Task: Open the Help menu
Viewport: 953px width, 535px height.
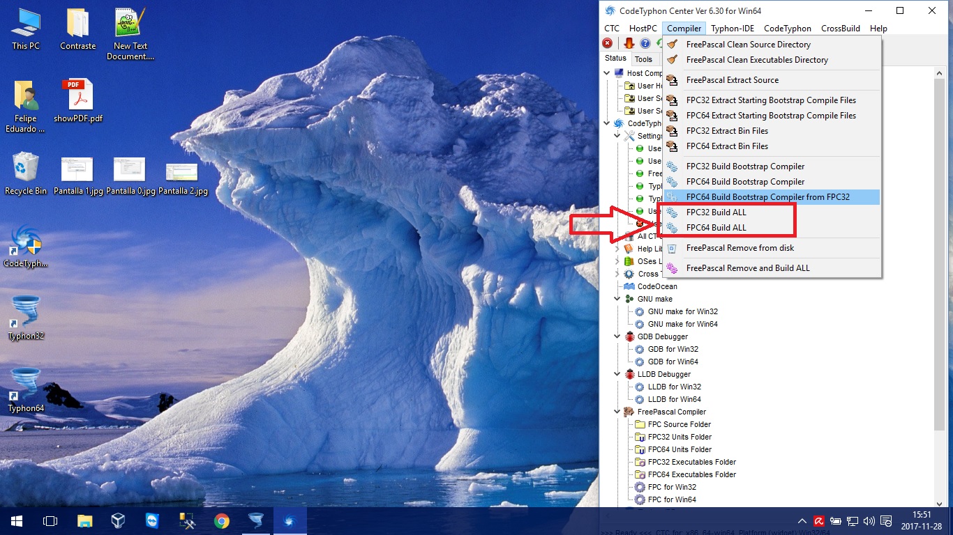Action: point(878,29)
